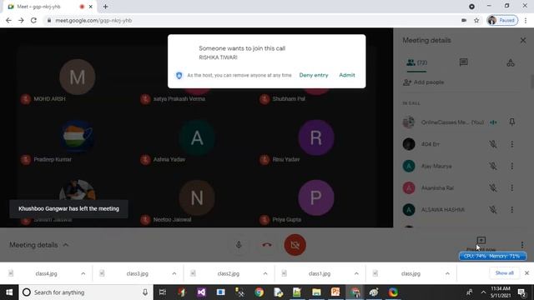Open Task View on the taskbar

point(163,292)
